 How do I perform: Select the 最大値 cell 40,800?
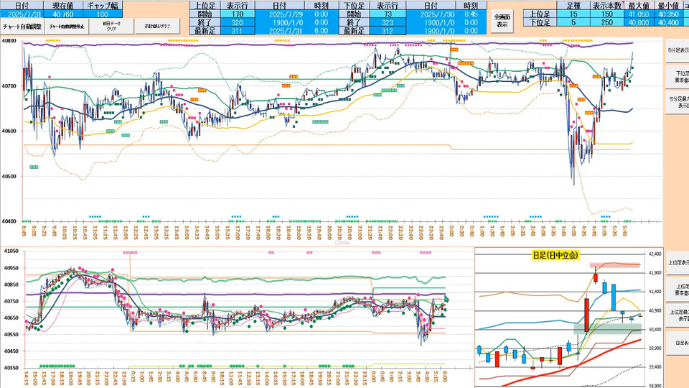point(639,22)
